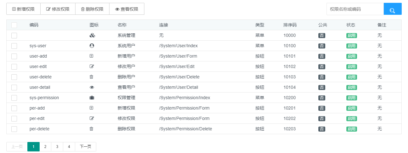Click the eye icon in user-detail row
Viewport: 408px width, 153px height.
tap(92, 88)
